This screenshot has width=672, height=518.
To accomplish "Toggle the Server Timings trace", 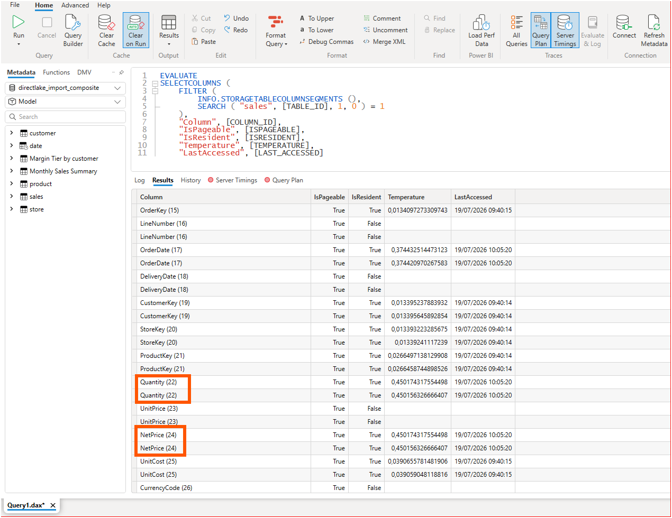I will 565,30.
